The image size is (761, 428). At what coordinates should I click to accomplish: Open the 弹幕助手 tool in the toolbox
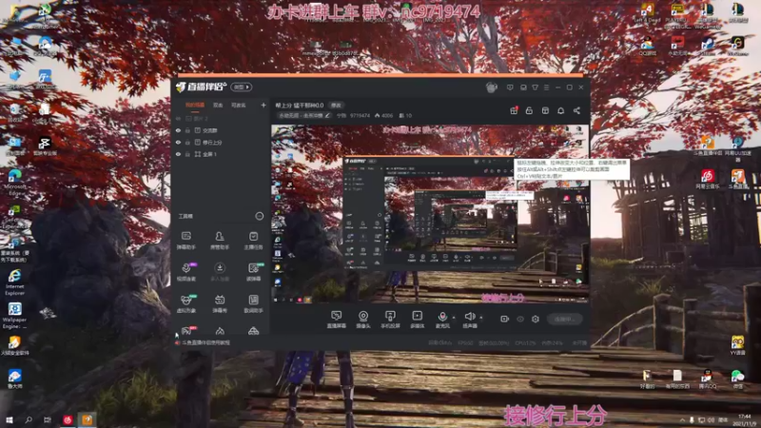pos(185,241)
